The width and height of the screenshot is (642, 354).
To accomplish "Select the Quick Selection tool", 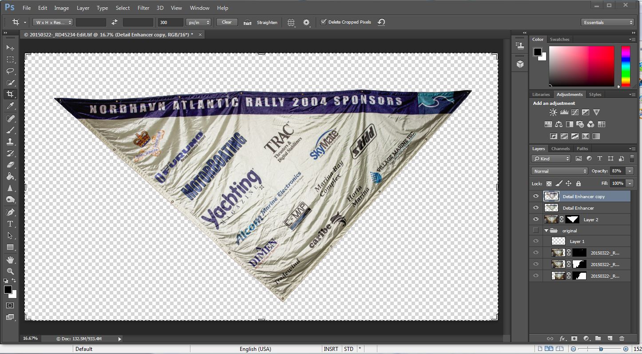I will 10,83.
